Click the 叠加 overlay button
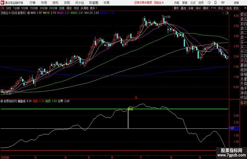The height and width of the screenshot is (159, 247). tap(184, 8)
